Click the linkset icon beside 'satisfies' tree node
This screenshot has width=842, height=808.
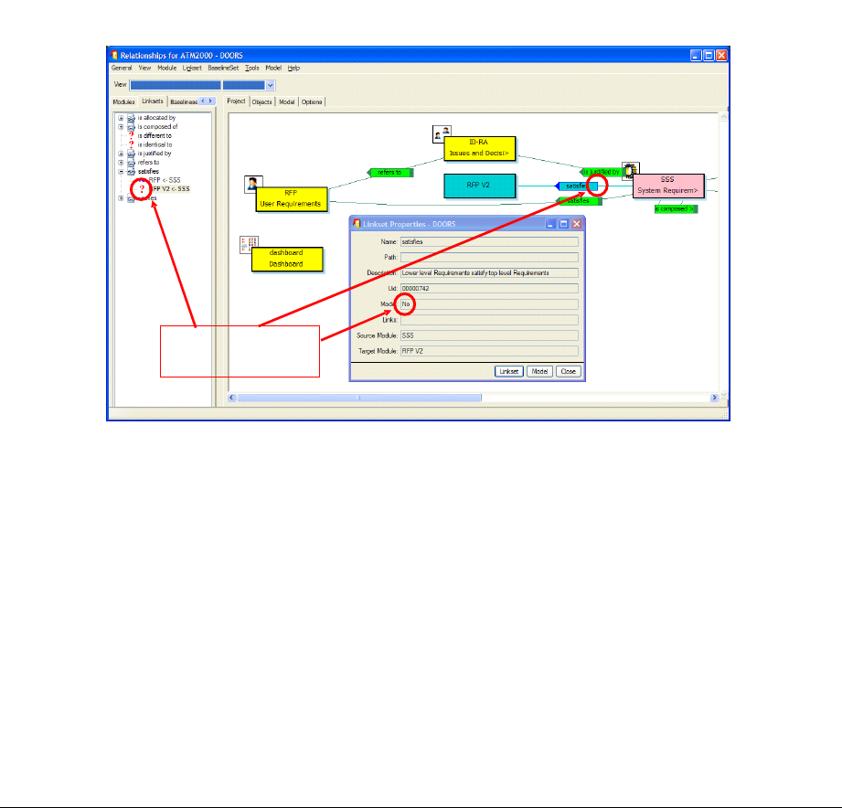click(131, 172)
